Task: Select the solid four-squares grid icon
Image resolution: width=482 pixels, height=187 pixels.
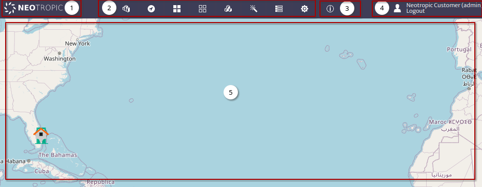Action: click(177, 9)
